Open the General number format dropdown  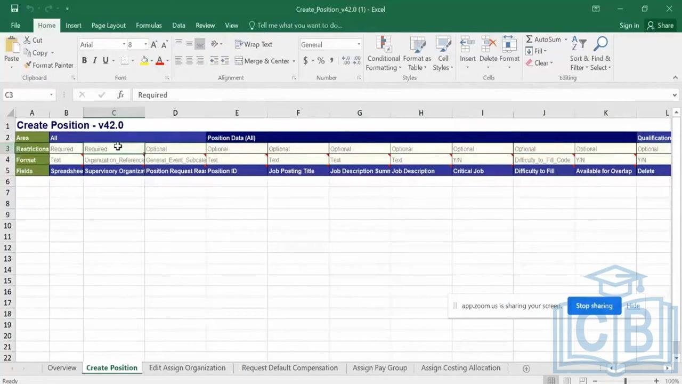(x=359, y=45)
